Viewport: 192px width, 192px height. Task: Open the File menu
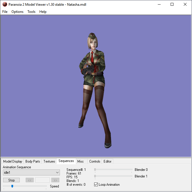[5, 12]
